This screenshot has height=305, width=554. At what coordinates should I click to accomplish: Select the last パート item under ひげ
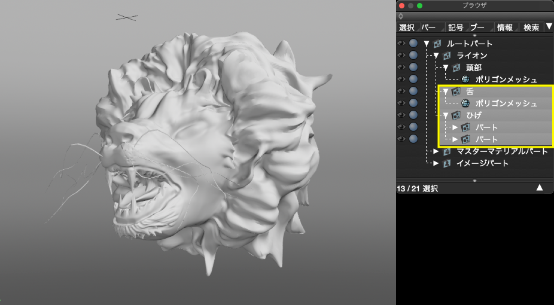tap(486, 139)
